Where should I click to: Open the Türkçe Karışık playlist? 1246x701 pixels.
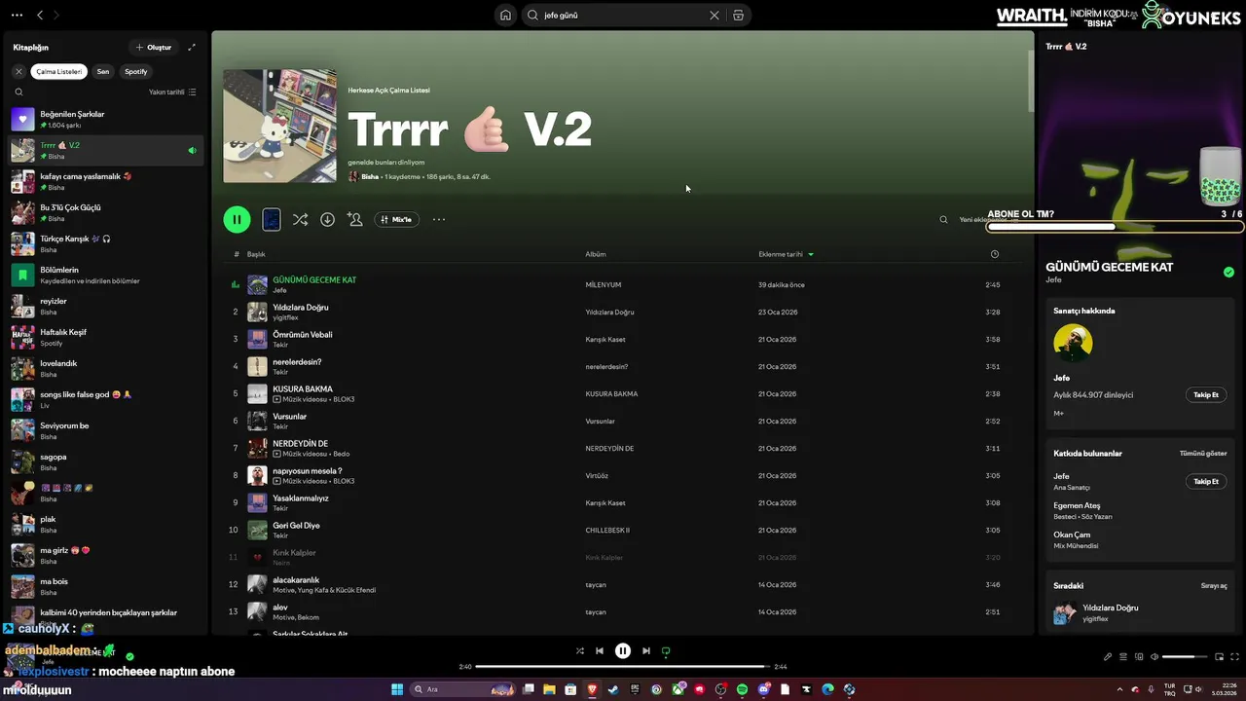106,243
